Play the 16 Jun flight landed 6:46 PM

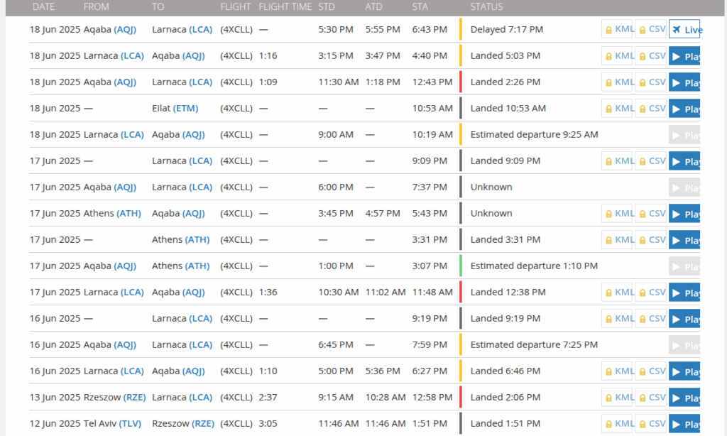point(684,371)
